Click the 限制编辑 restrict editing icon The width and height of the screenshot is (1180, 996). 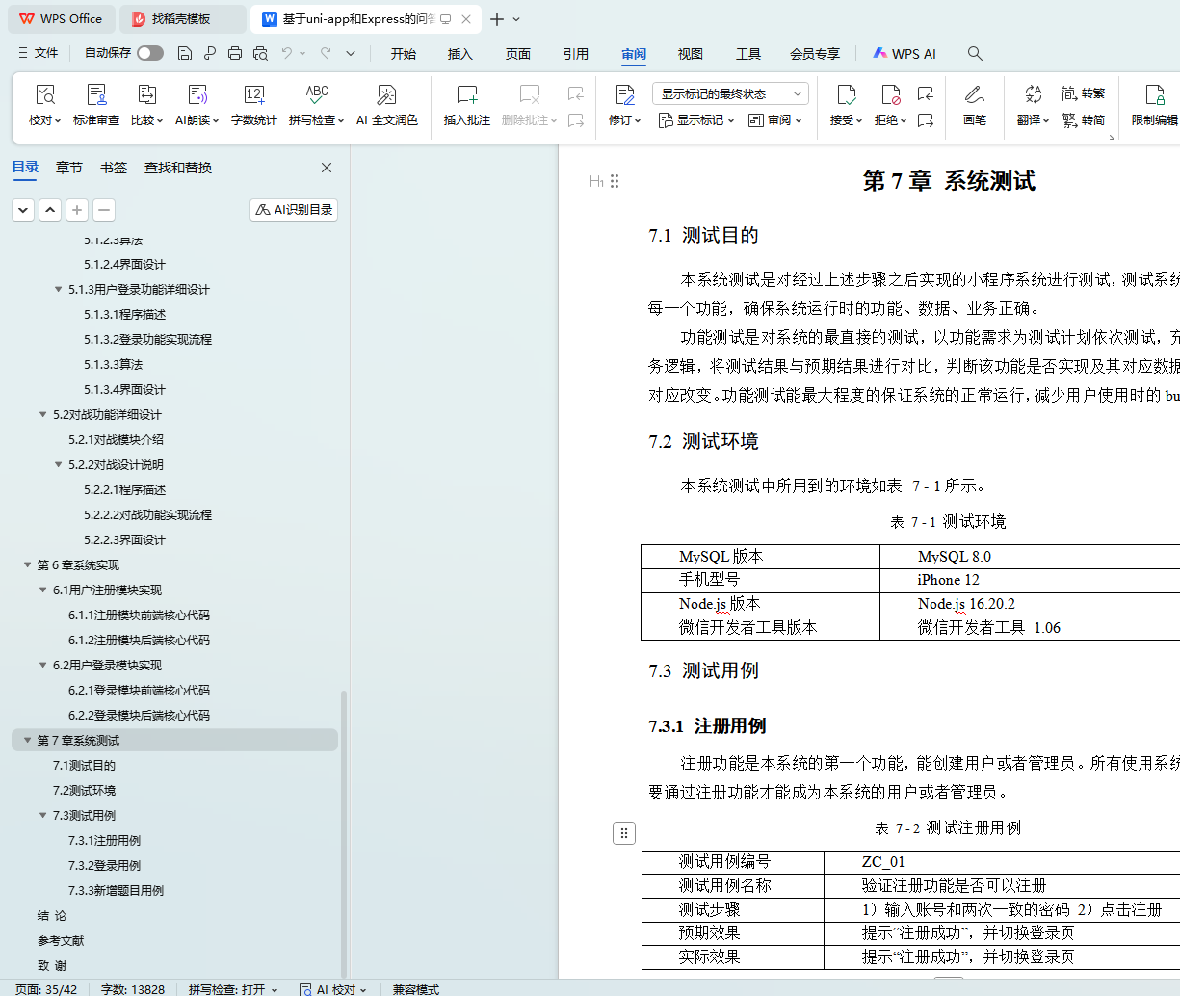coord(1154,95)
